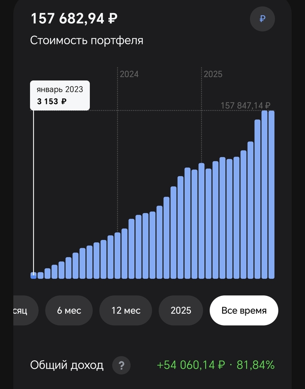Tap the ruble currency icon button

pos(262,19)
